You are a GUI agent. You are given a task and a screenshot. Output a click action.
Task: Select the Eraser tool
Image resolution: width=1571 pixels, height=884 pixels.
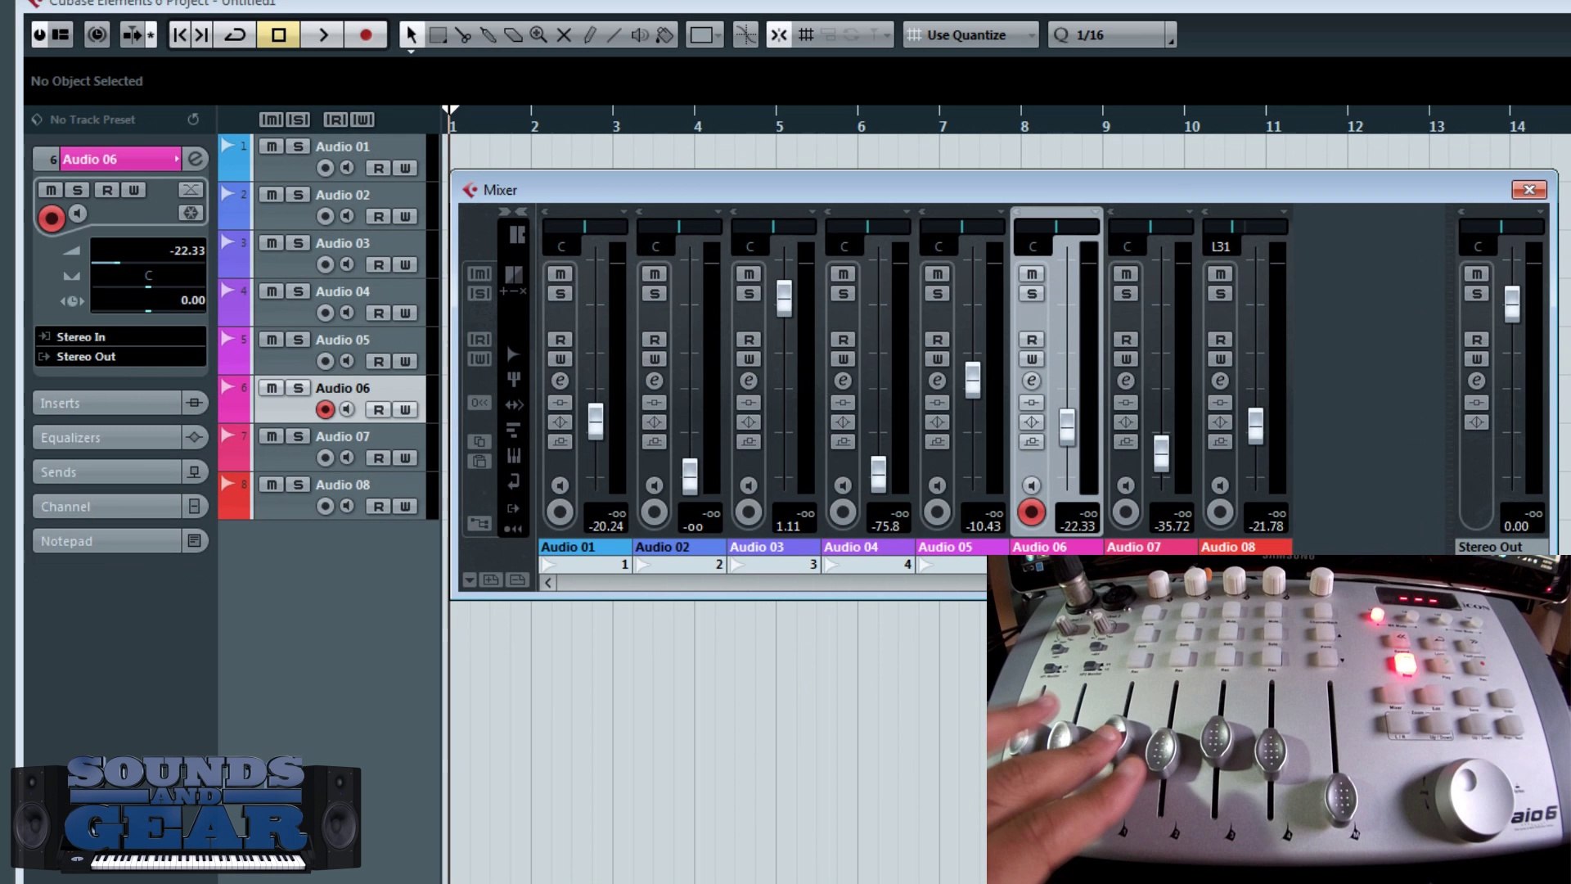(x=514, y=35)
